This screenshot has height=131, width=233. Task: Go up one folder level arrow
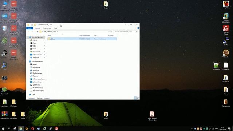37,32
